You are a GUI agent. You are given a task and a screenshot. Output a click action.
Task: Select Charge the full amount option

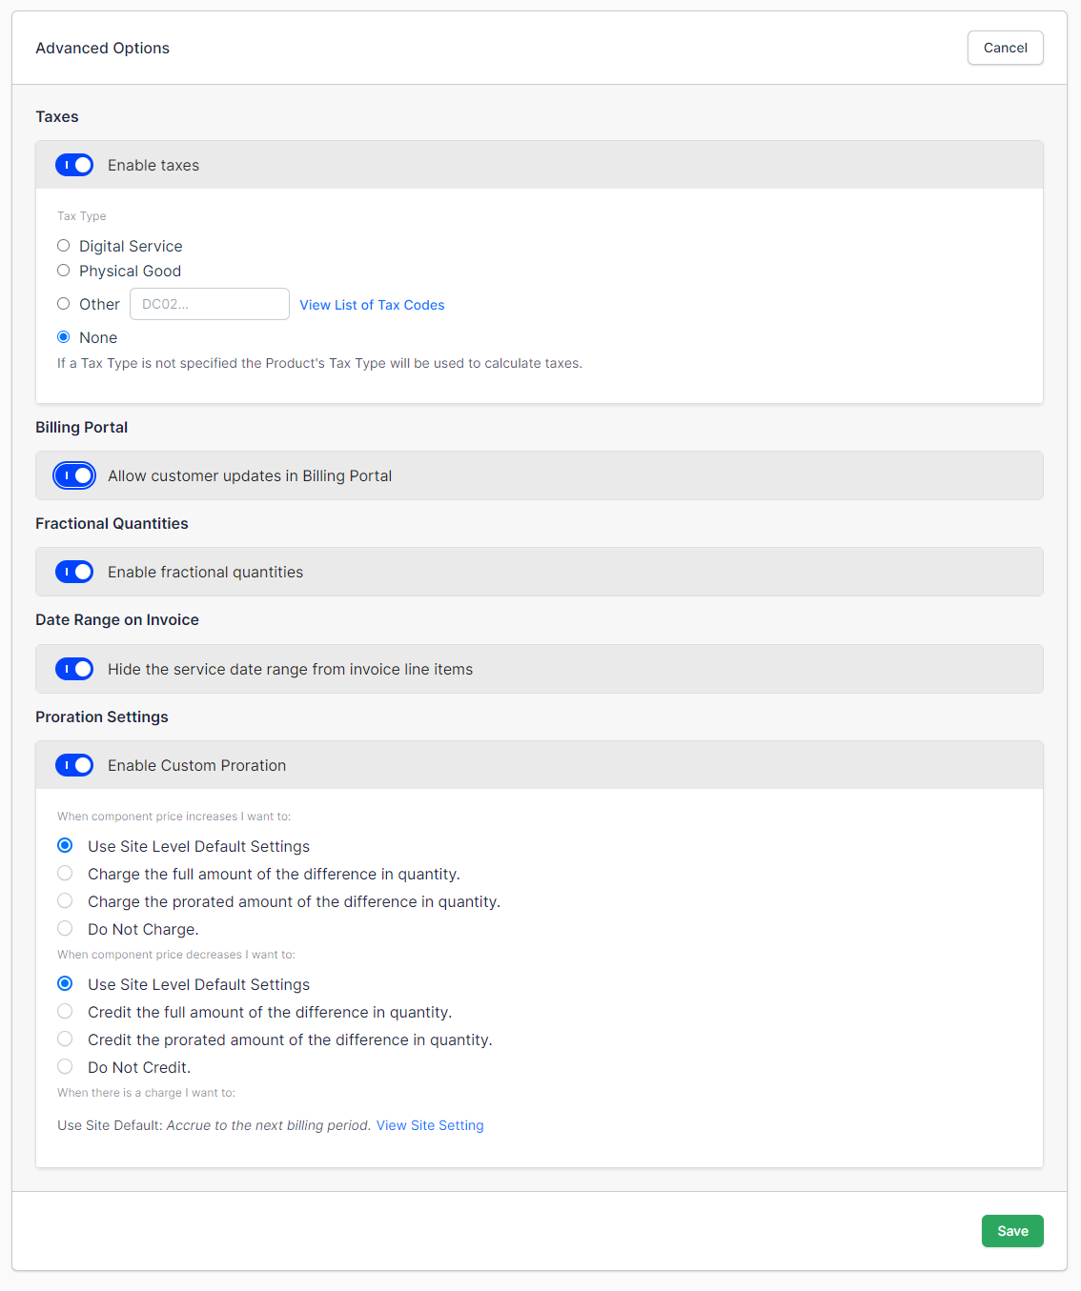pos(65,874)
